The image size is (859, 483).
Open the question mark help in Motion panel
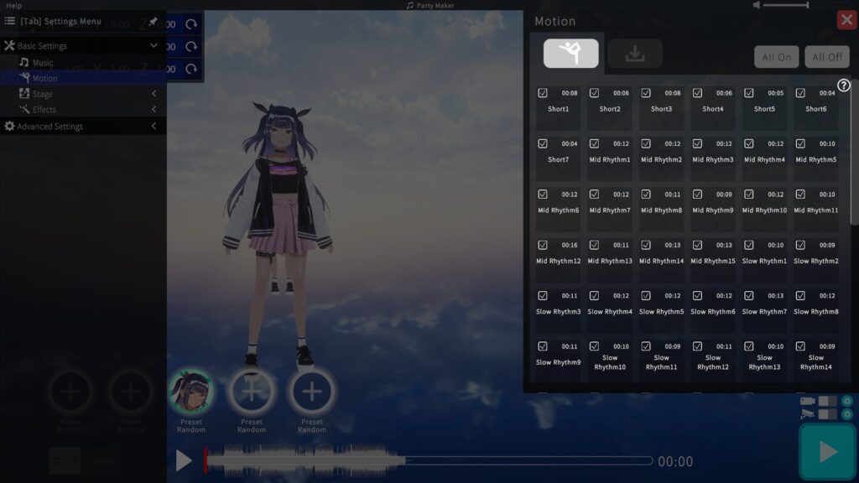coord(843,85)
